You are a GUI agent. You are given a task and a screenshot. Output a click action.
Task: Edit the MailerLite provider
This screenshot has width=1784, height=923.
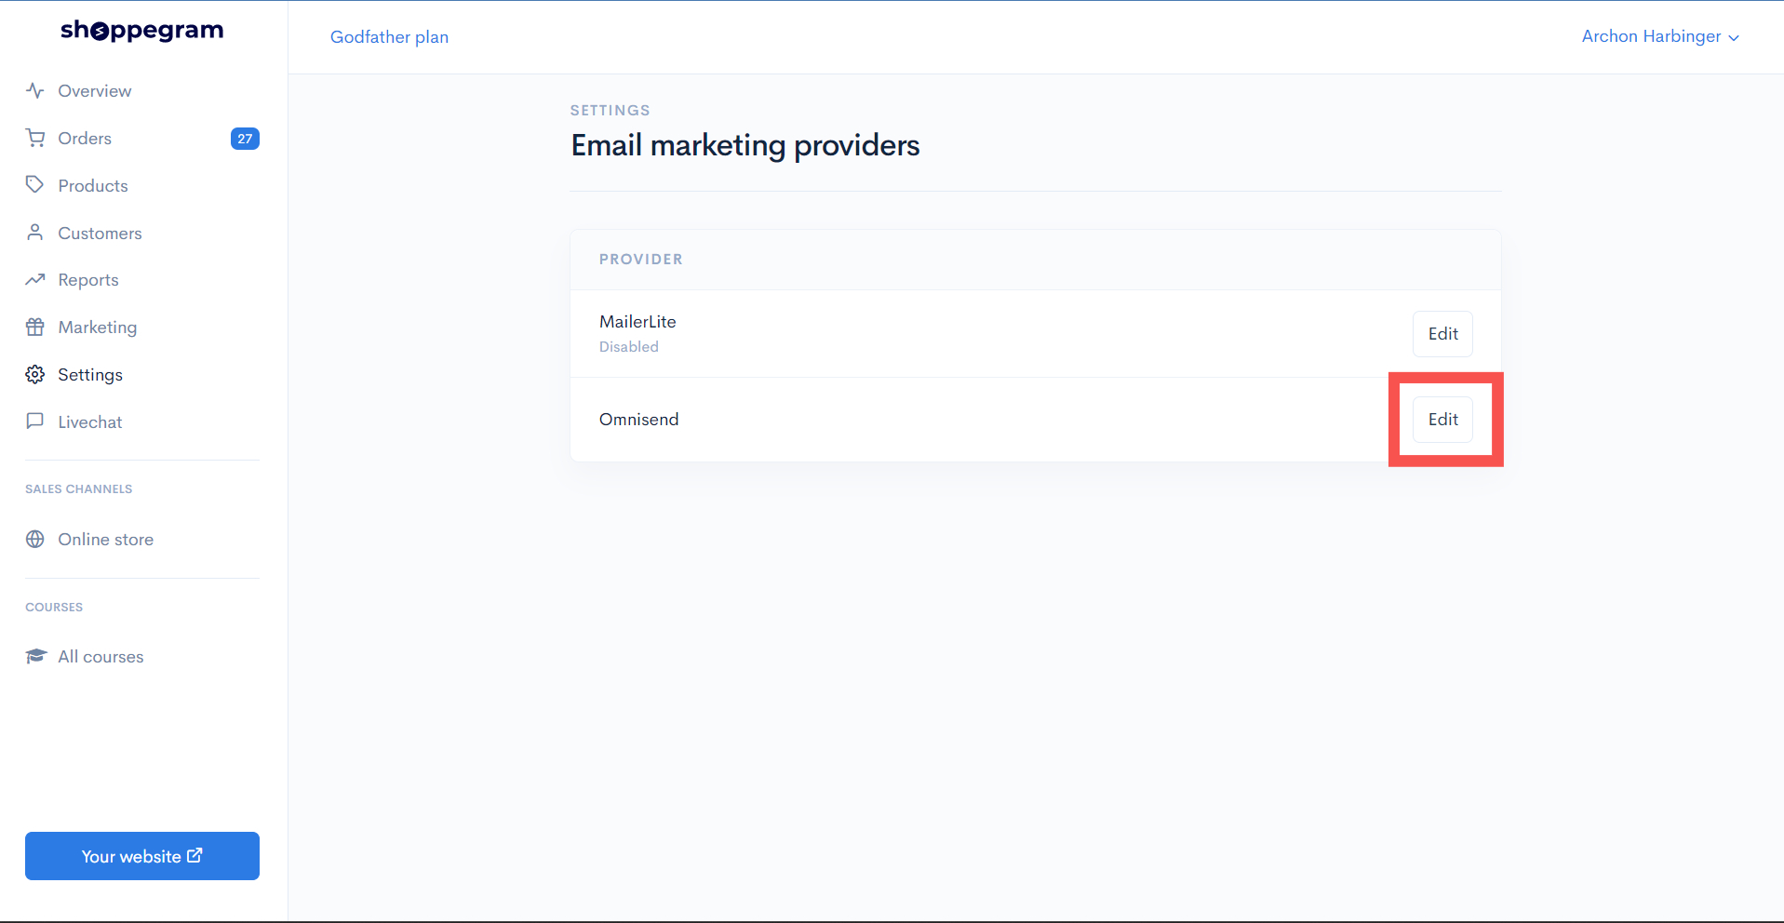1442,334
